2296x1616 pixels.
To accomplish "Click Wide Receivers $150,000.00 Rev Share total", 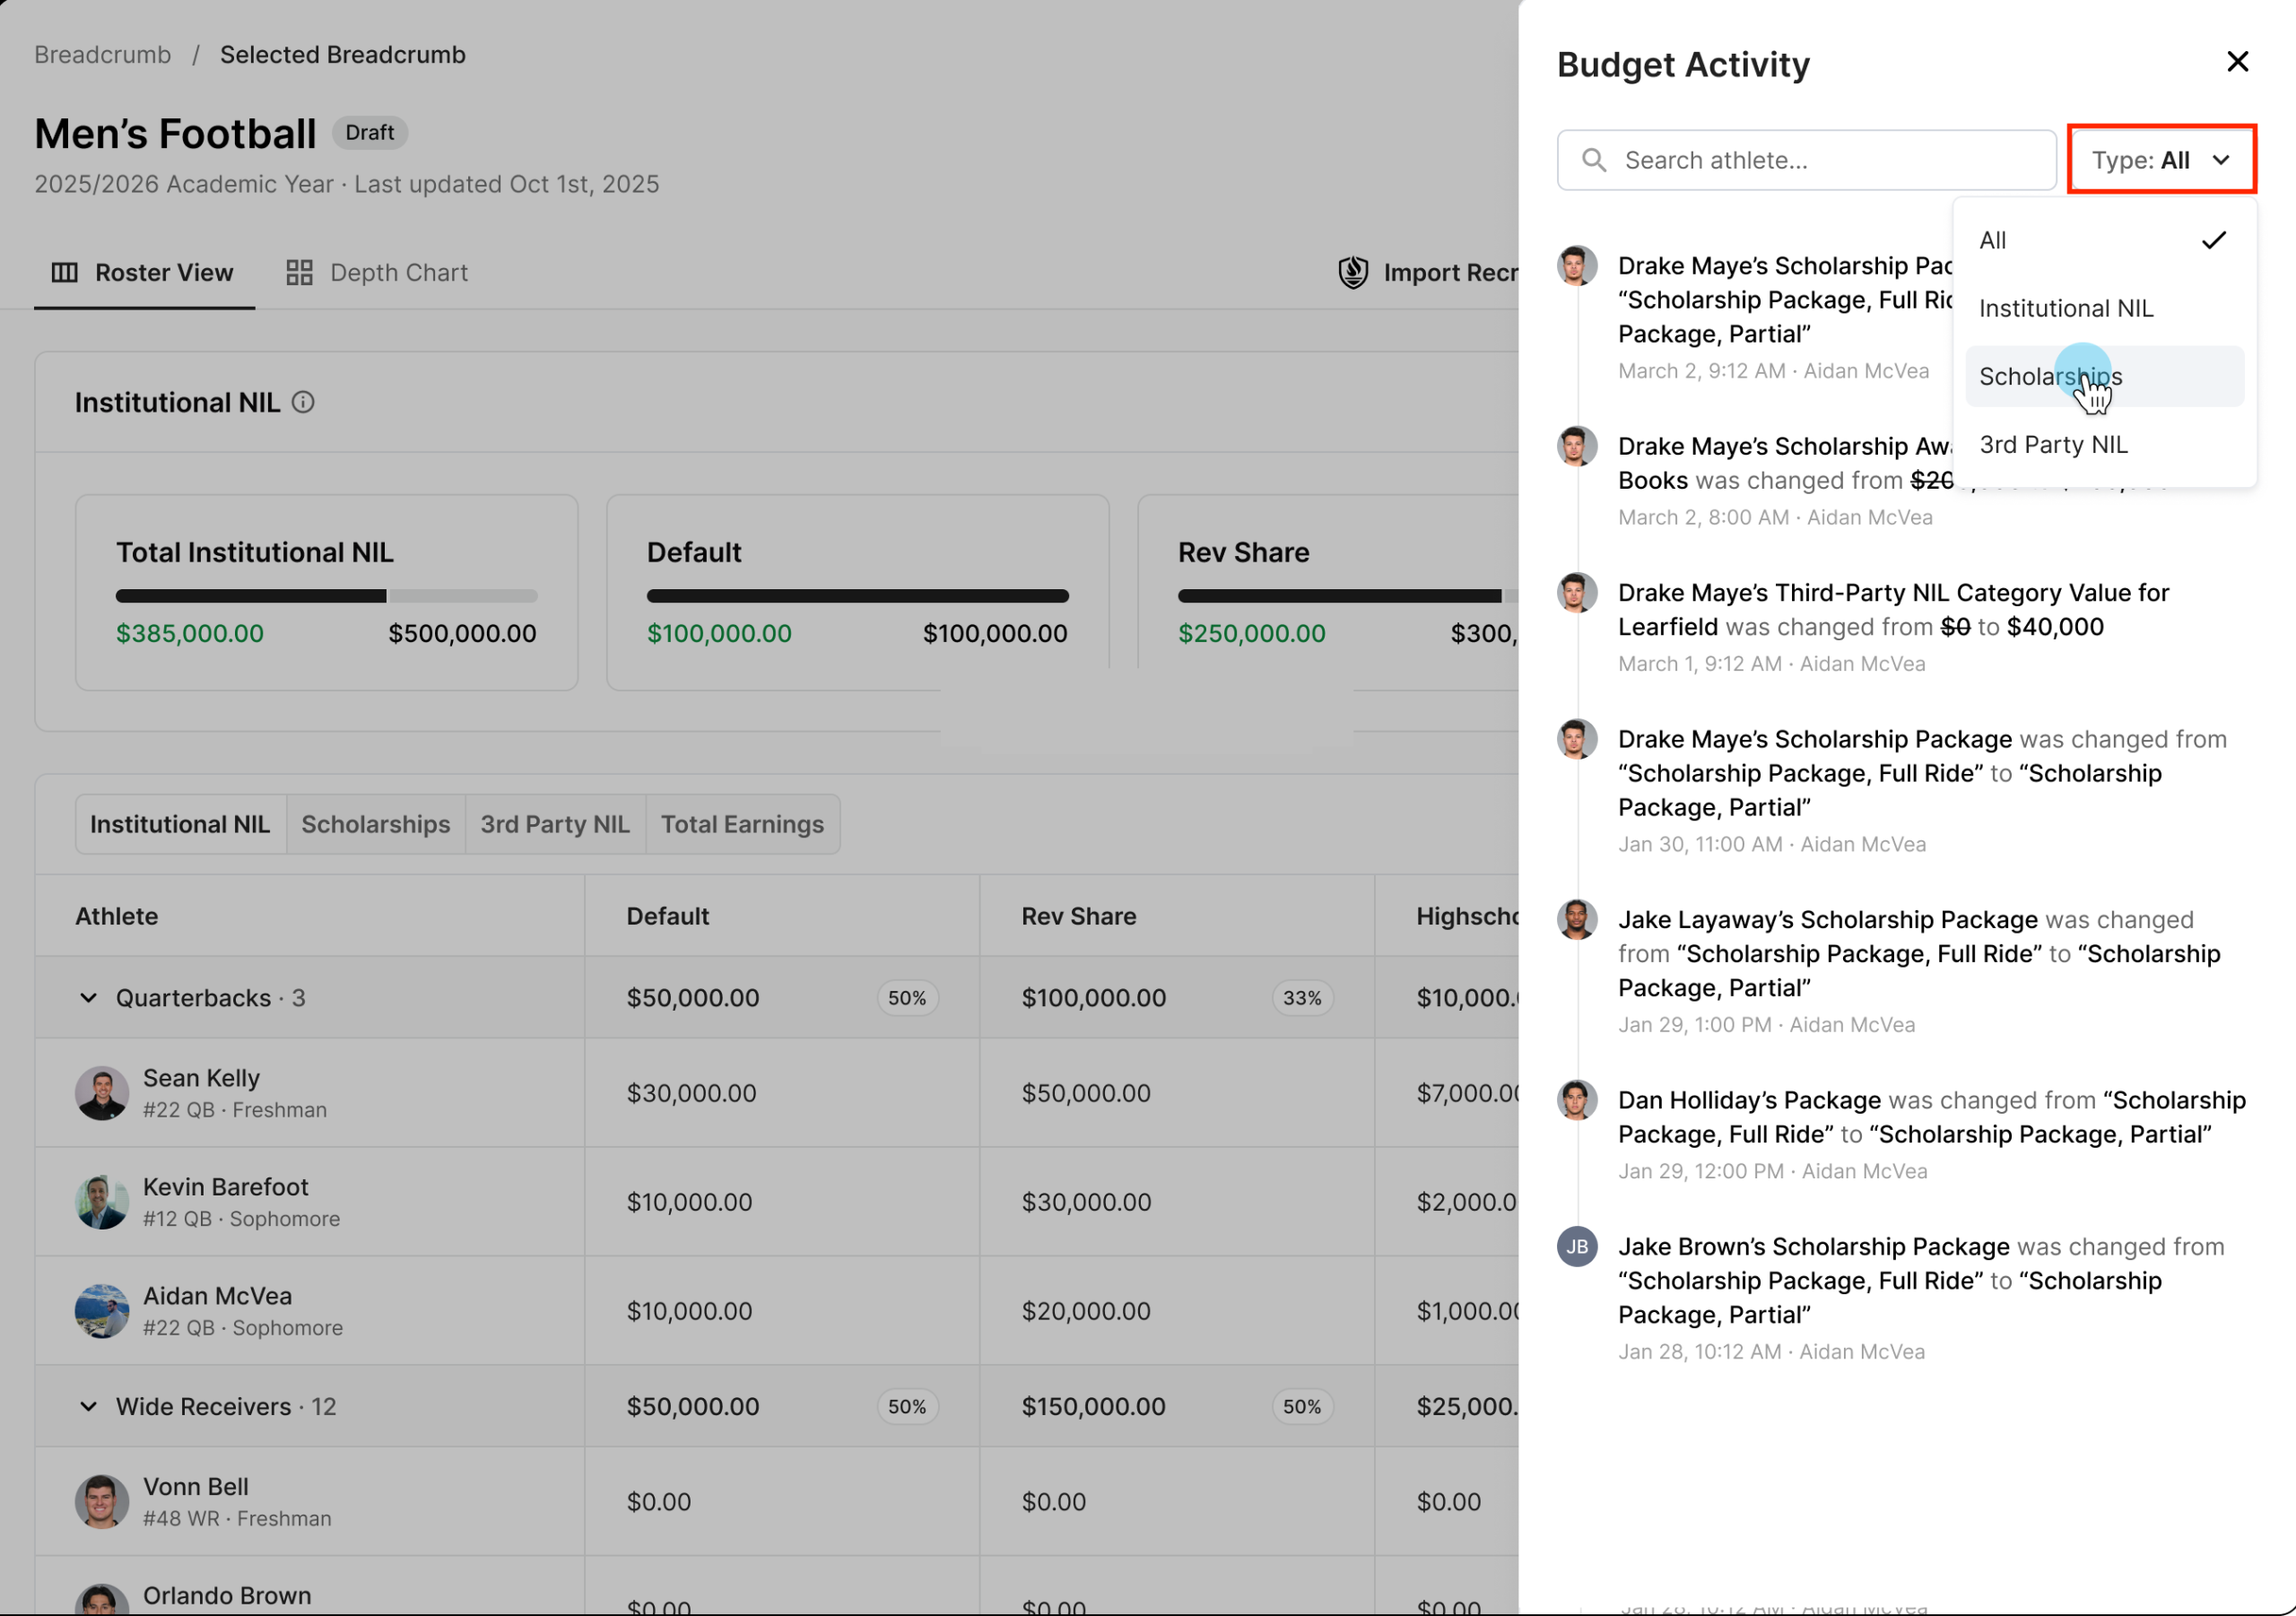I will (1093, 1406).
